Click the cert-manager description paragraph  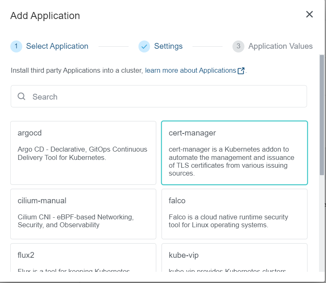(x=231, y=161)
